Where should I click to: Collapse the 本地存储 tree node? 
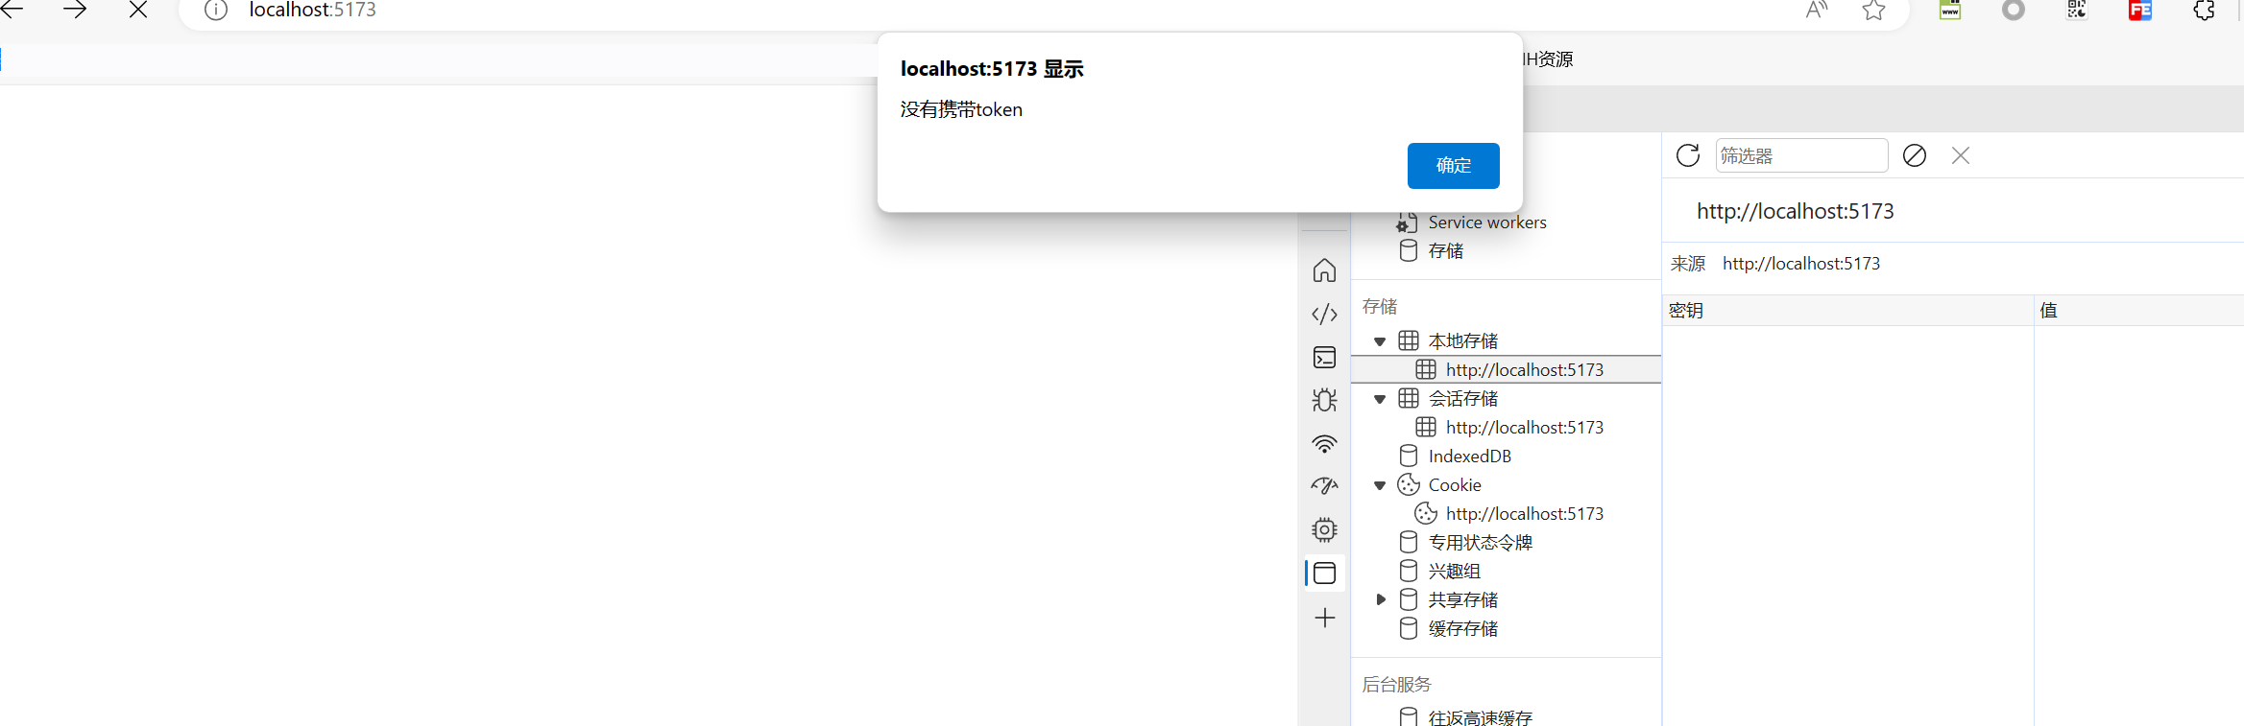pos(1380,341)
